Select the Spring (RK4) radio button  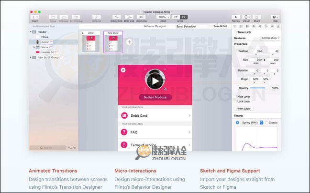(x=237, y=122)
